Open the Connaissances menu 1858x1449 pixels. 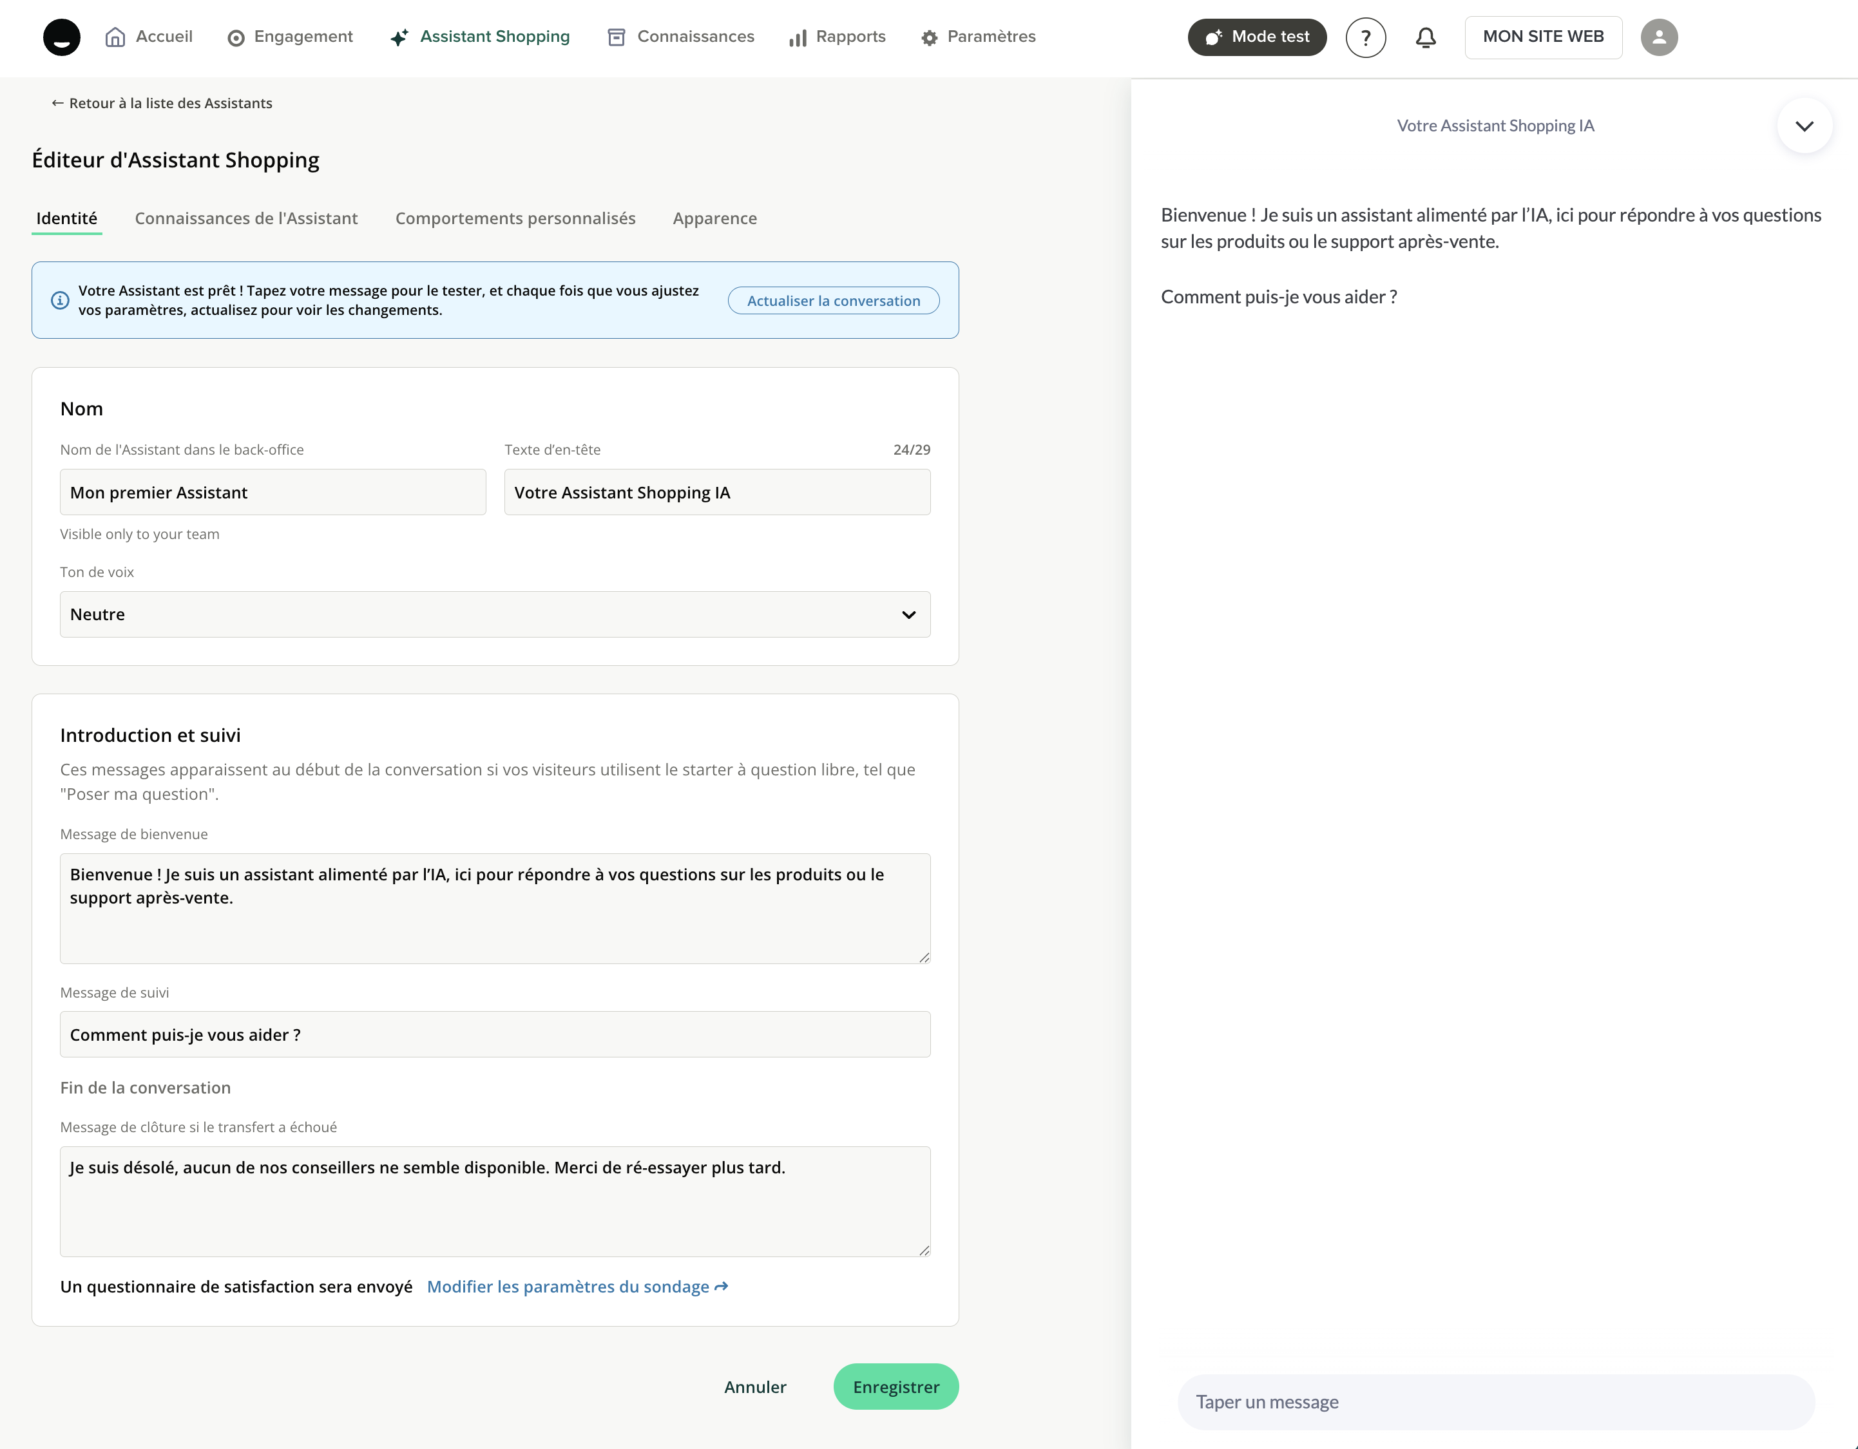(680, 37)
